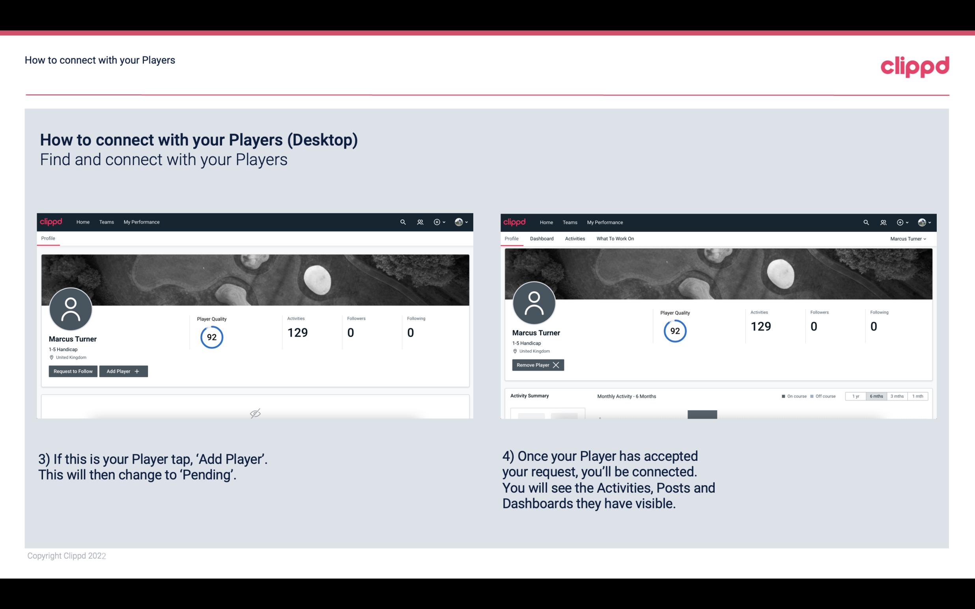This screenshot has height=609, width=975.
Task: Click the search icon in left navbar
Action: 402,222
